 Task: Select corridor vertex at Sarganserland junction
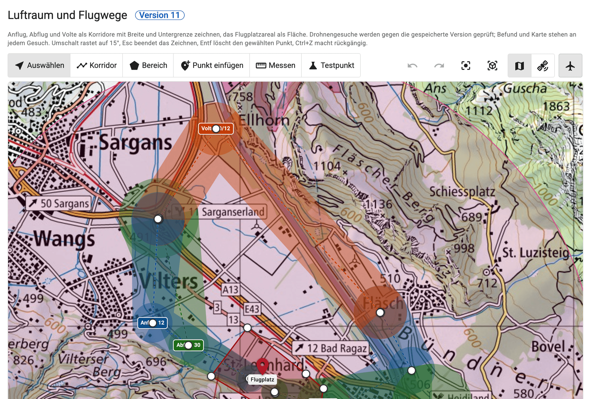158,219
